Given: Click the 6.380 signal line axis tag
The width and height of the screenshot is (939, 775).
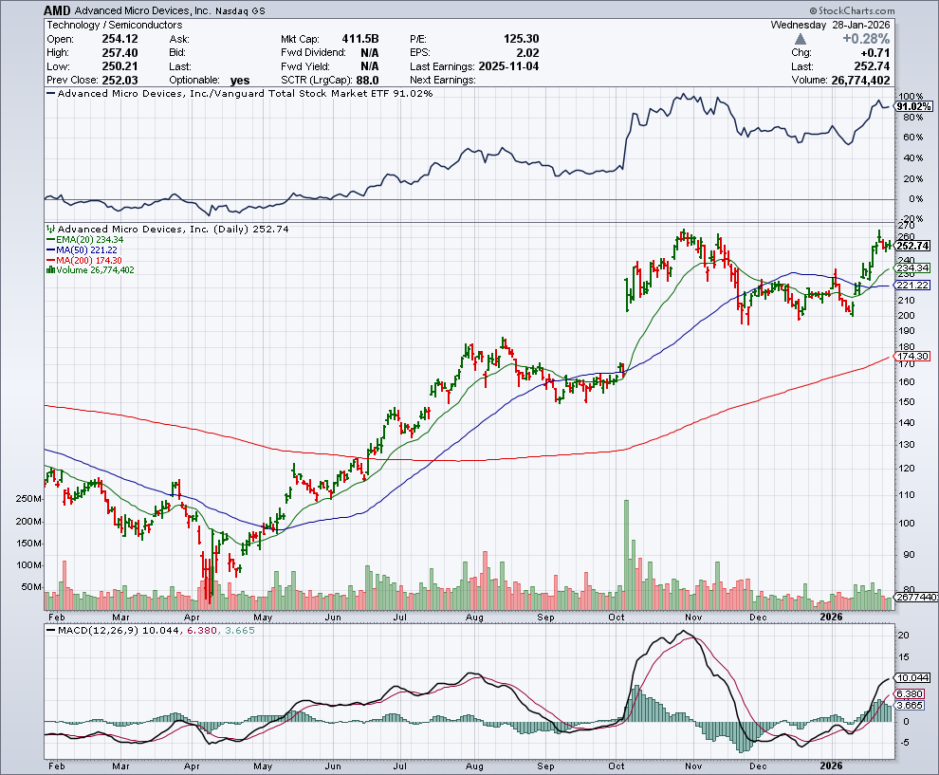Looking at the screenshot, I should 911,694.
